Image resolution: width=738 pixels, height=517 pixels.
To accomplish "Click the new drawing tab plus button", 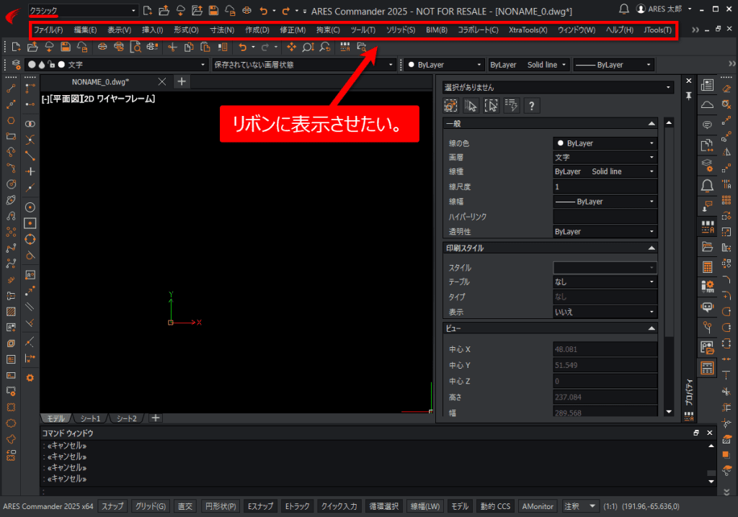I will click(x=182, y=81).
